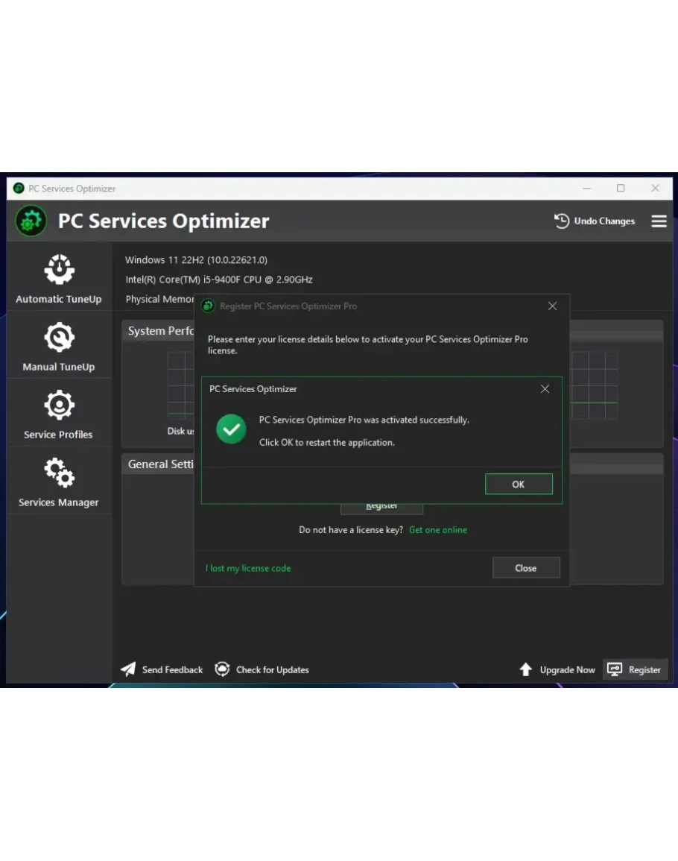
Task: Click the green success checkmark icon
Action: pos(231,429)
